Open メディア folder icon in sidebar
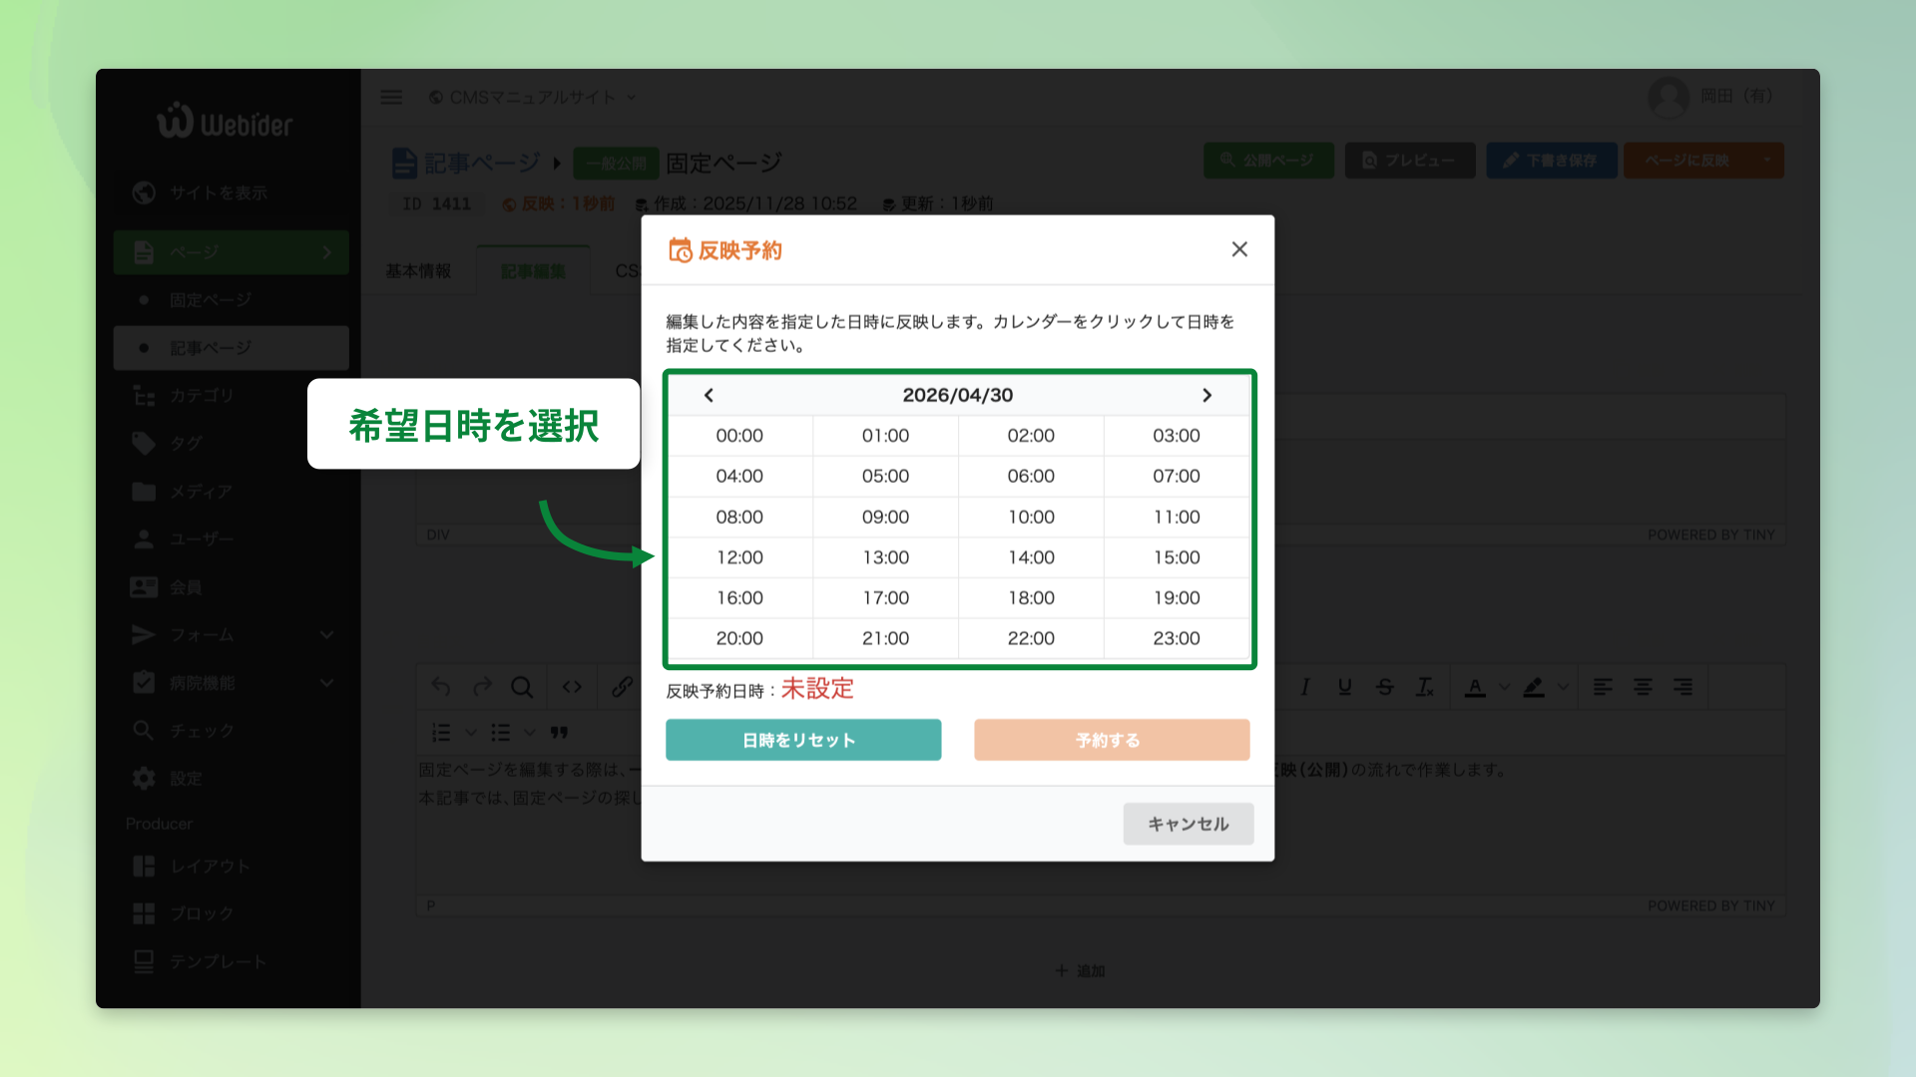This screenshot has height=1077, width=1916. click(x=144, y=492)
